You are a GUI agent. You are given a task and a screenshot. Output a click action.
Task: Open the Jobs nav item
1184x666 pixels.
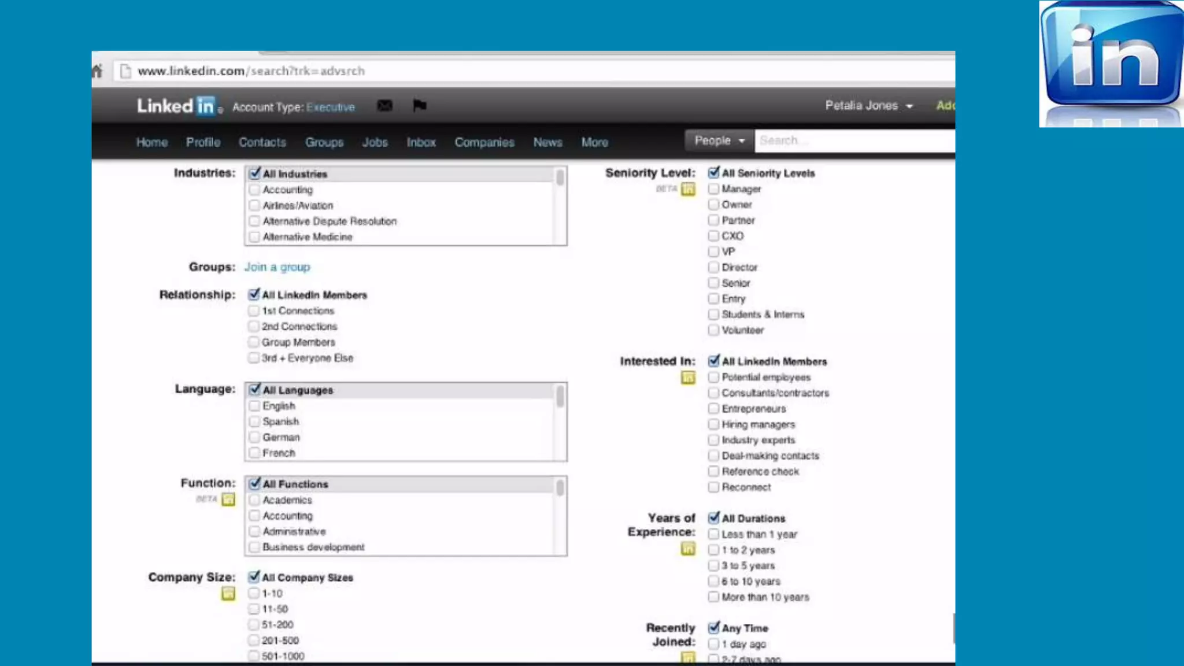coord(375,142)
